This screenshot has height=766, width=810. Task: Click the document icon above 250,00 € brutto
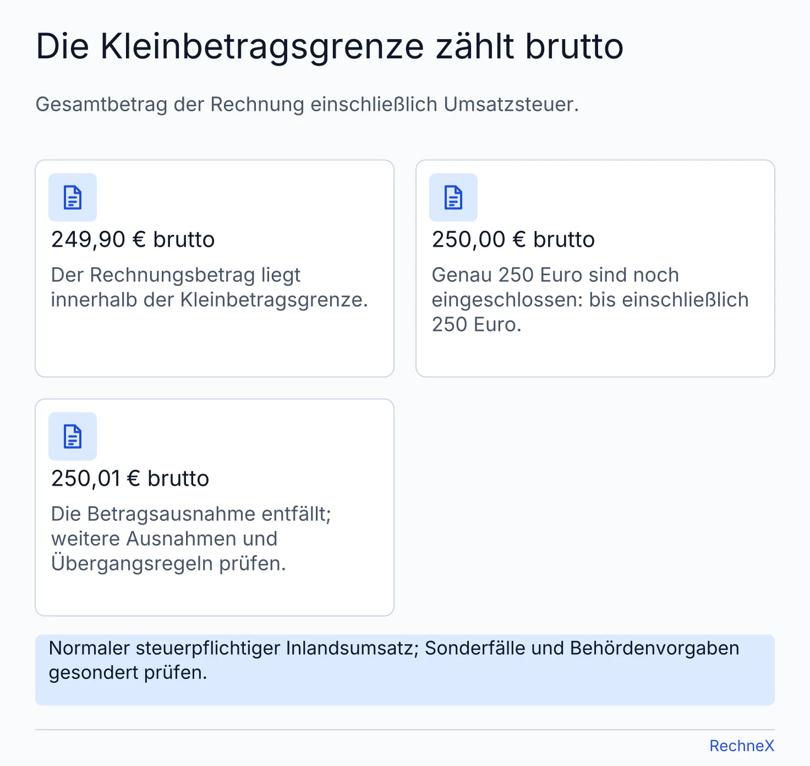click(x=453, y=198)
